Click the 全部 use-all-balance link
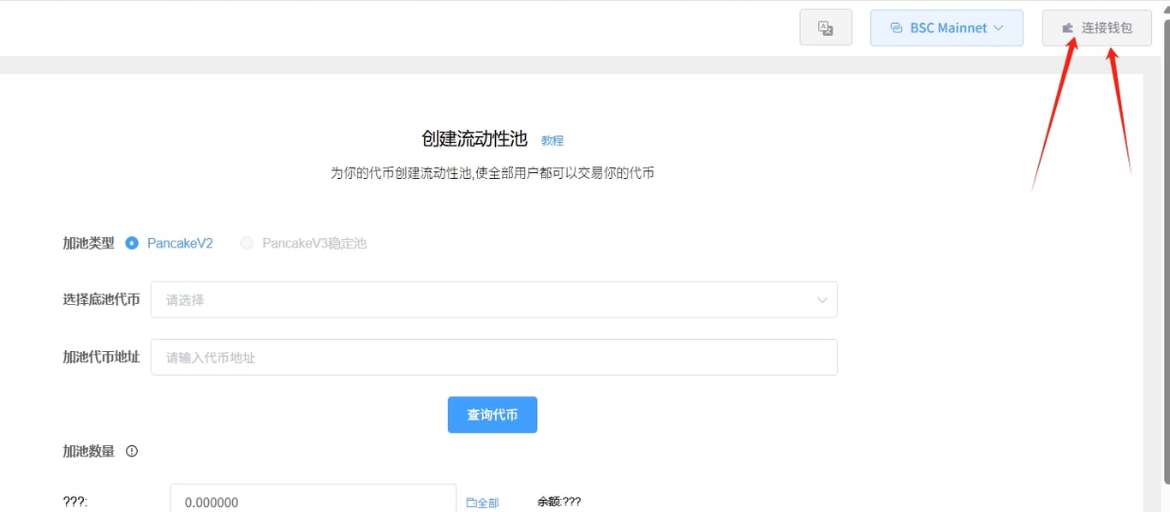 (x=483, y=503)
